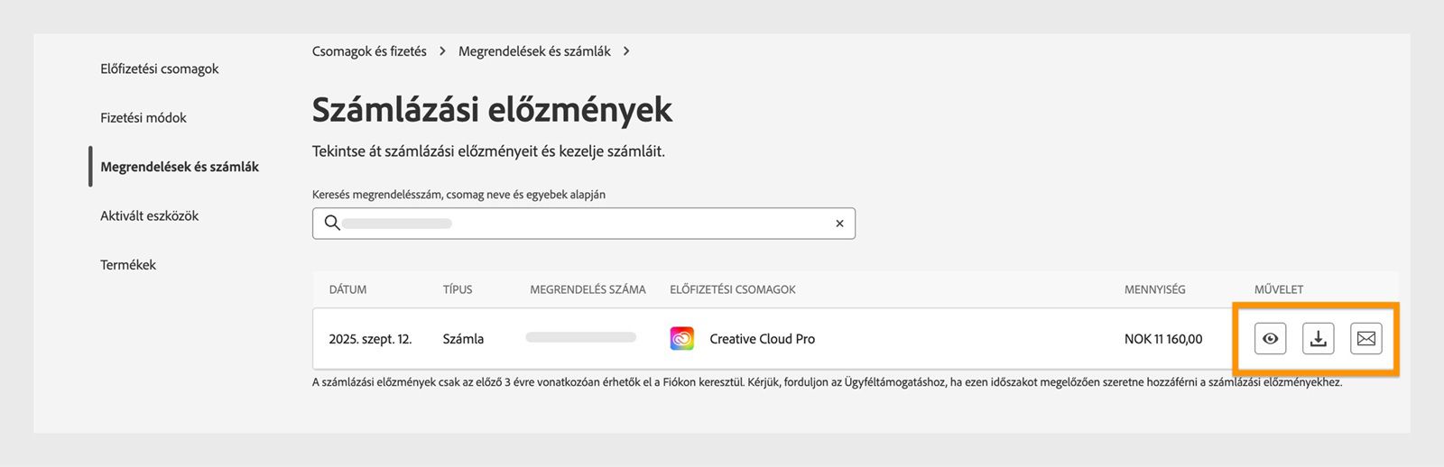
Task: Click the MENNYISÉG column header
Action: pos(1155,289)
